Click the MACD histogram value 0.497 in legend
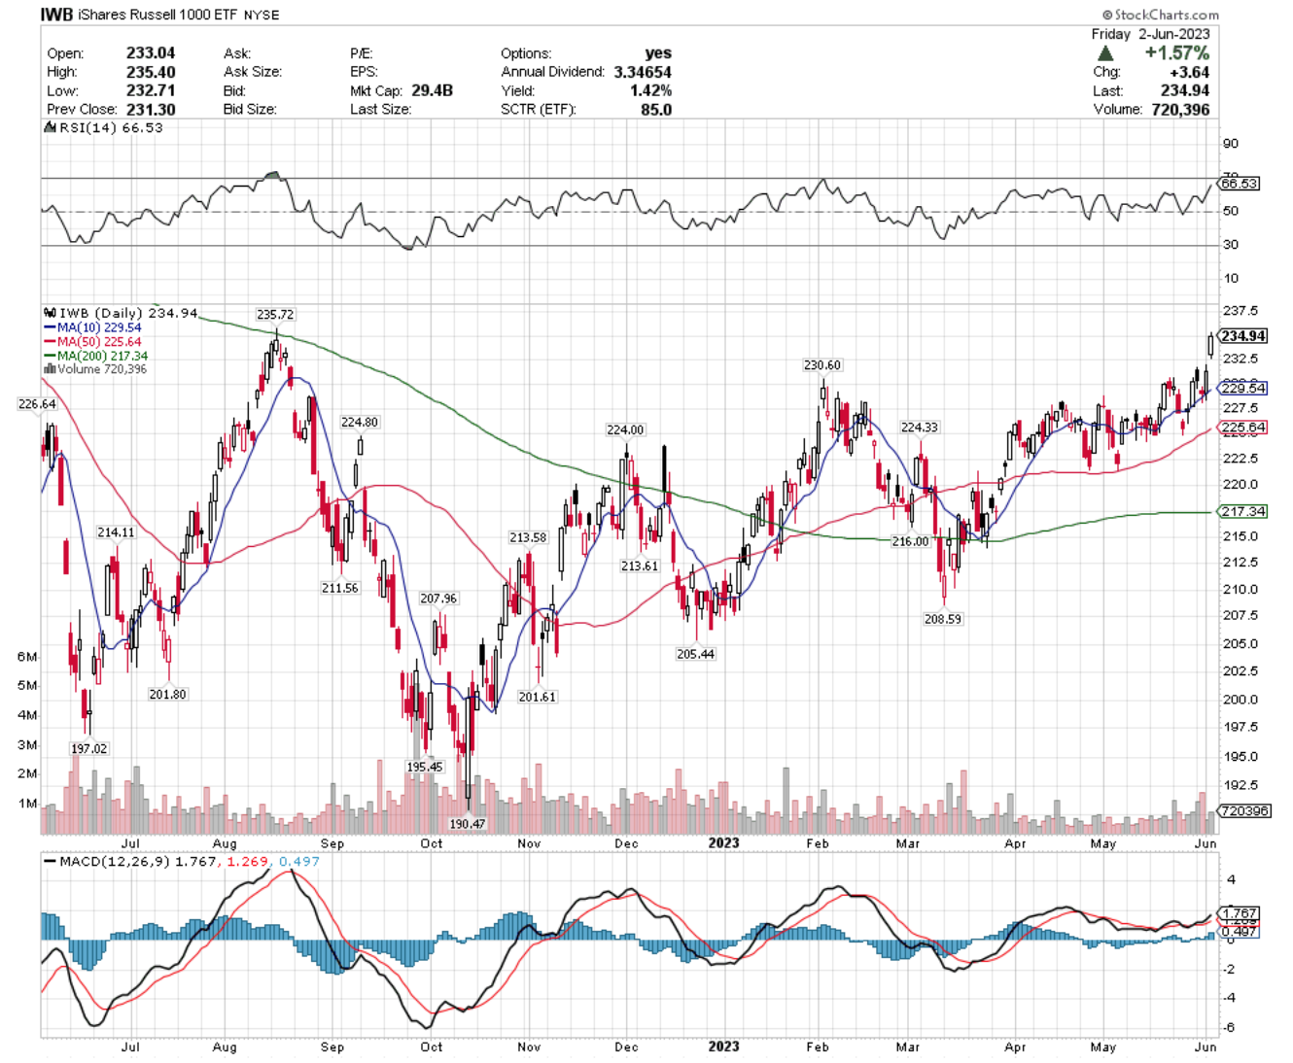The height and width of the screenshot is (1063, 1293). 299,861
